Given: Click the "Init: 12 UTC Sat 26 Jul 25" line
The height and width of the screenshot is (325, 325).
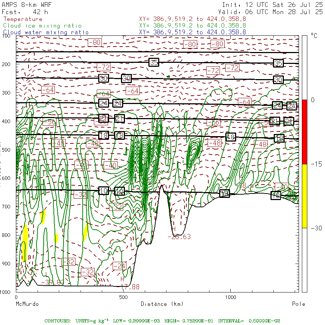Looking at the screenshot, I should (272, 5).
